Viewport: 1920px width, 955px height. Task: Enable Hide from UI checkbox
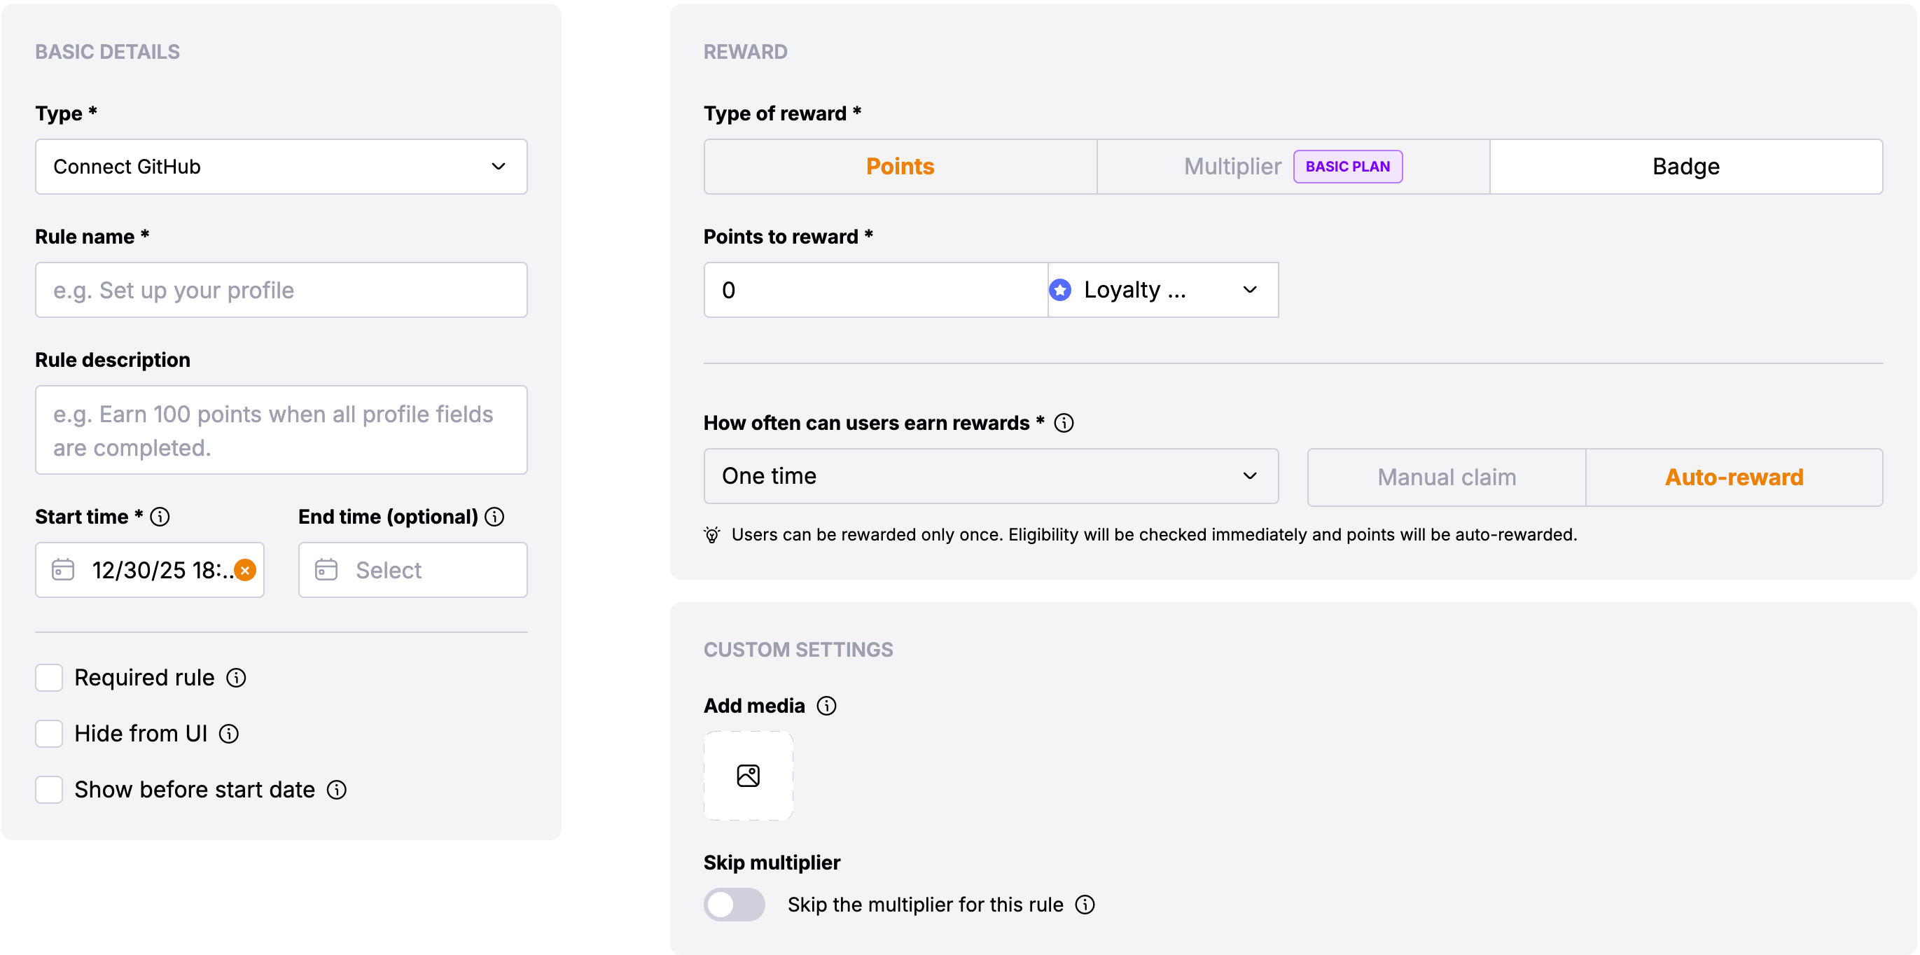(x=49, y=734)
